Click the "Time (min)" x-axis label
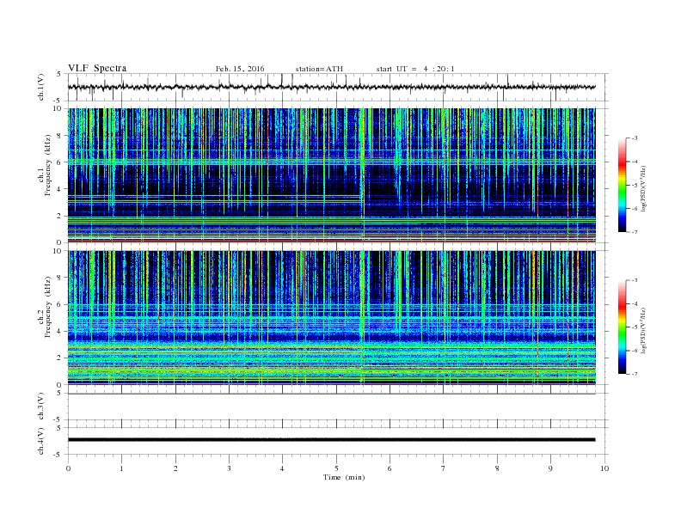This screenshot has width=681, height=526. (x=344, y=477)
